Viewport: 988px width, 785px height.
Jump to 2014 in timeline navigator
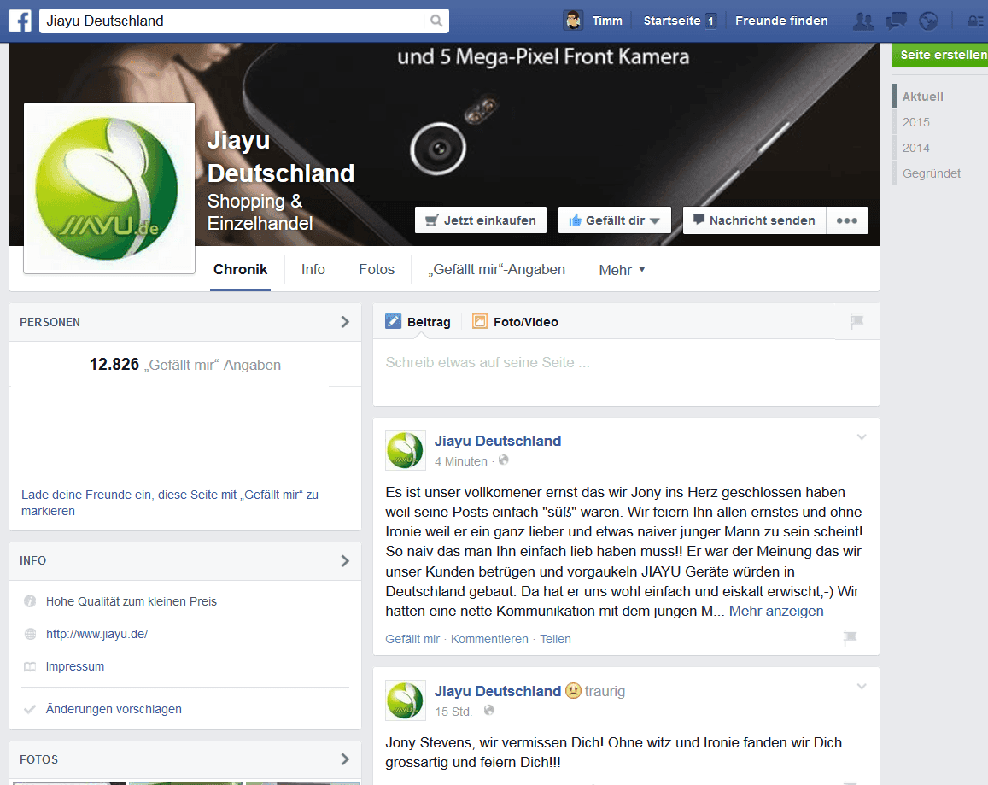point(915,148)
